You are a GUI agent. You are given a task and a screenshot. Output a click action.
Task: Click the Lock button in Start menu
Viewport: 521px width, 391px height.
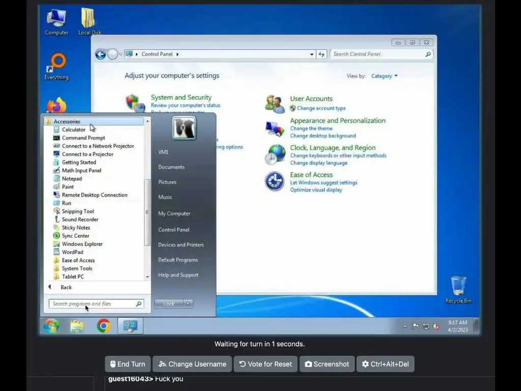tap(169, 303)
